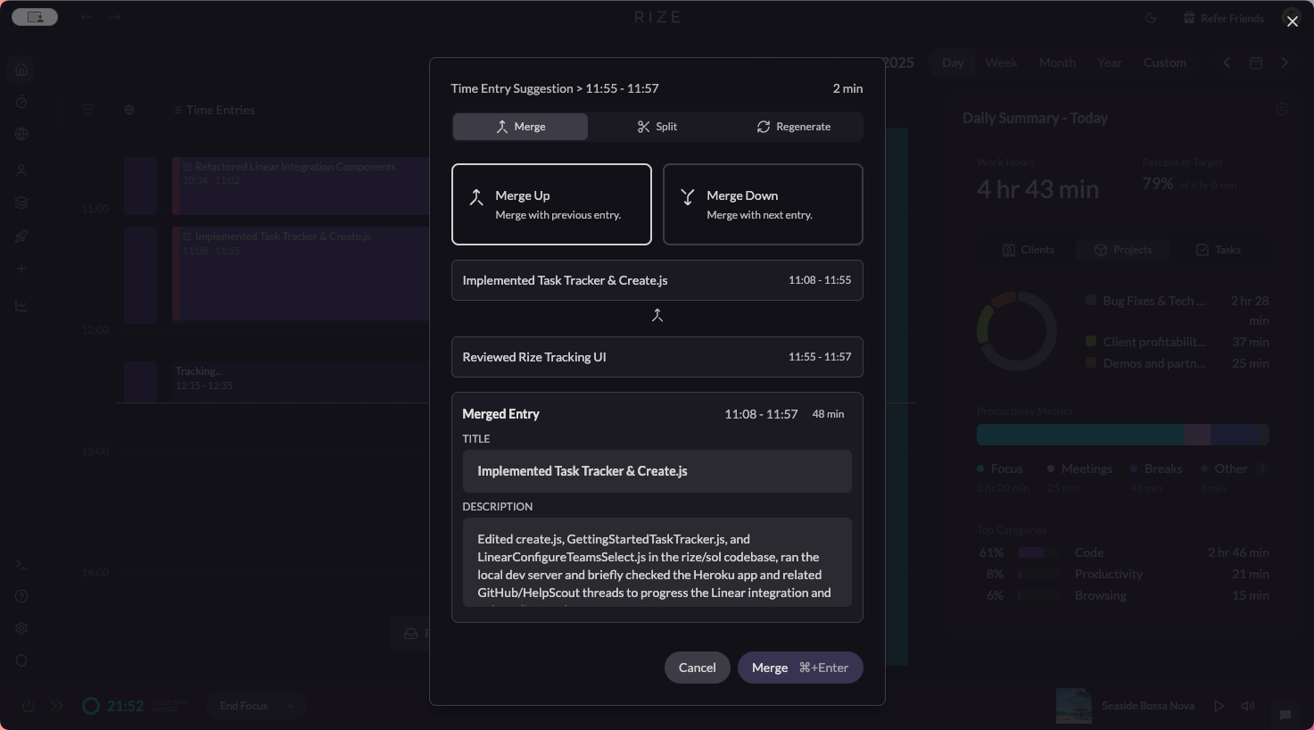Screen dimensions: 1314x730
Task: Open the Home icon in the sidebar
Action: tap(21, 70)
